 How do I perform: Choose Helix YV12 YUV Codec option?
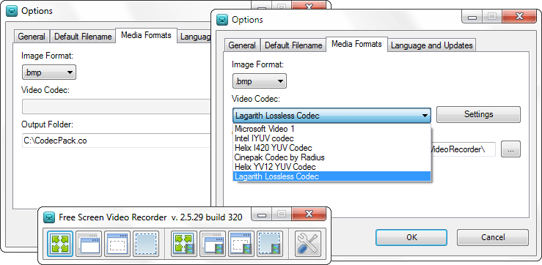(x=332, y=167)
